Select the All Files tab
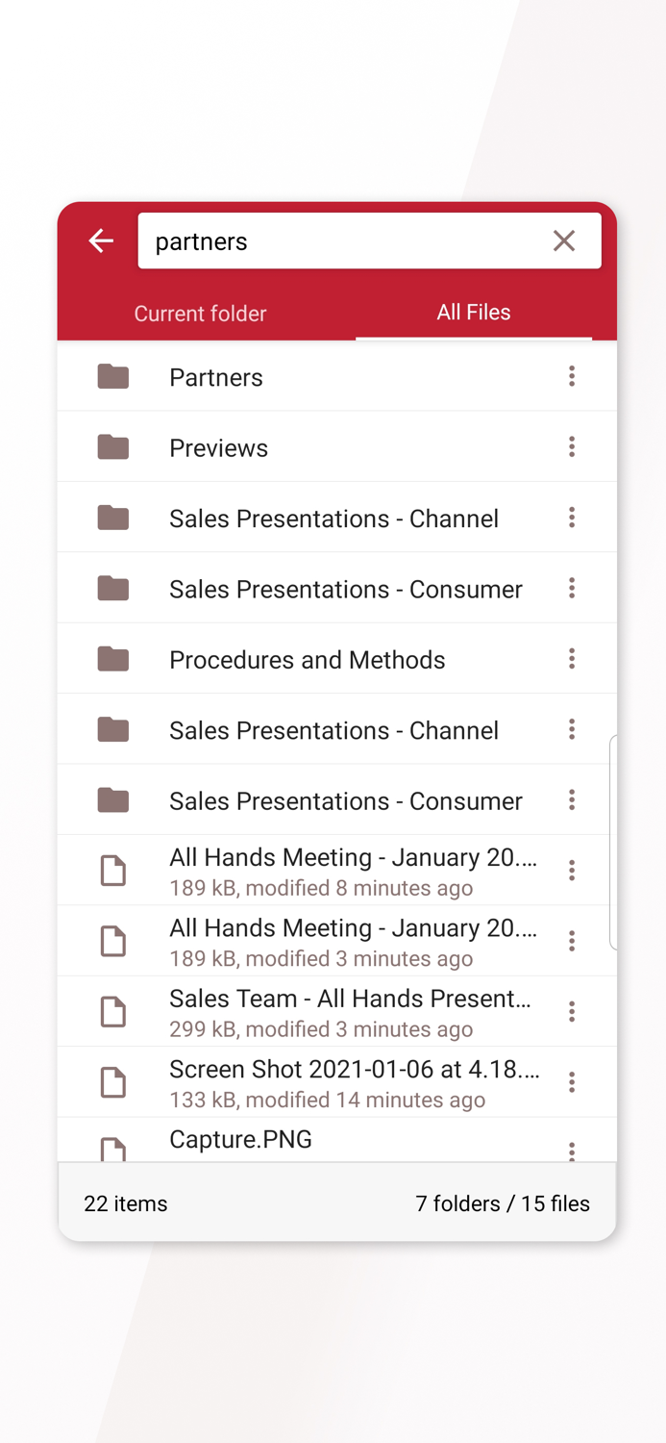 pos(473,313)
